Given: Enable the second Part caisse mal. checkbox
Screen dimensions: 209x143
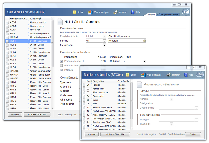Looking at the screenshot, I should click(x=61, y=65).
